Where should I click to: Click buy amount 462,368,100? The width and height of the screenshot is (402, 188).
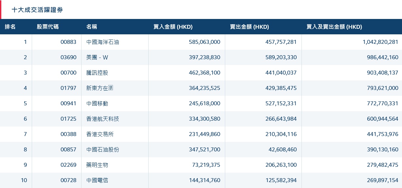pyautogui.click(x=205, y=73)
